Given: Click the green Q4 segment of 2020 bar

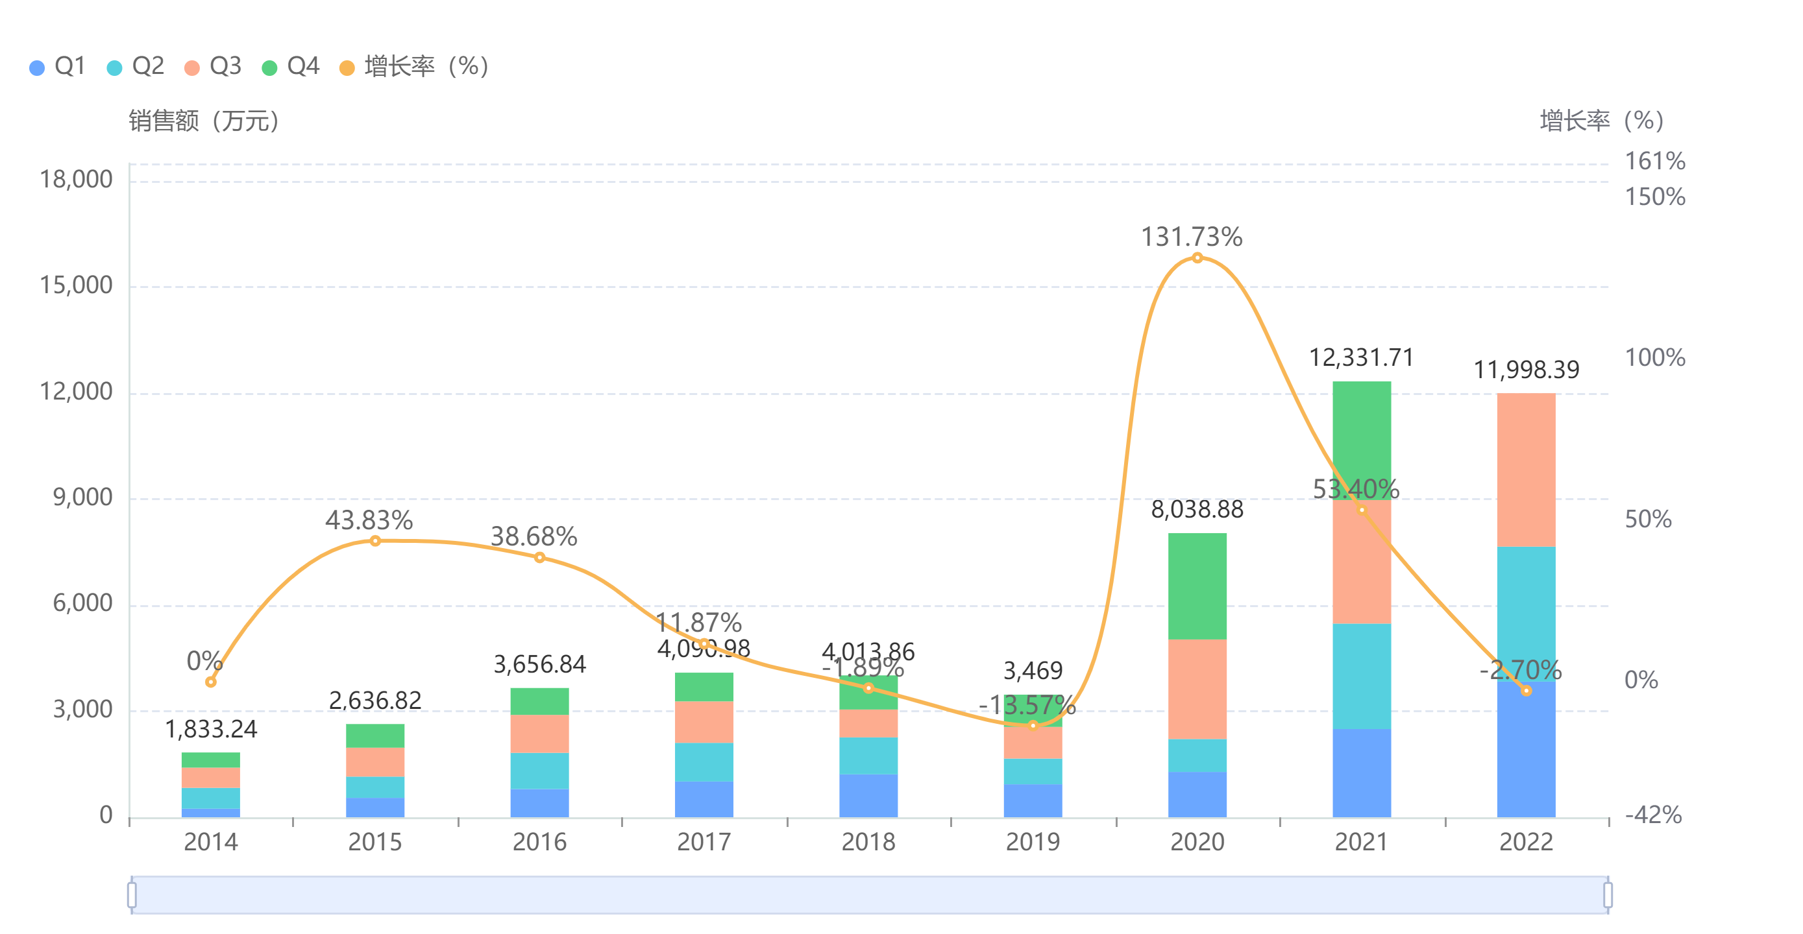Looking at the screenshot, I should click(x=1197, y=586).
